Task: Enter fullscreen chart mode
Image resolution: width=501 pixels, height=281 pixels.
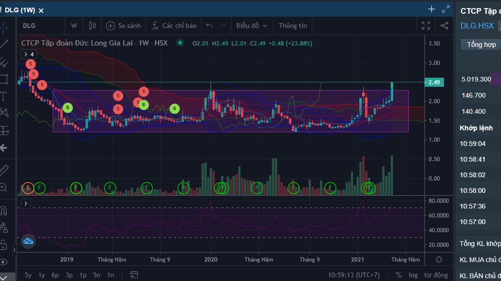Action: pyautogui.click(x=426, y=26)
